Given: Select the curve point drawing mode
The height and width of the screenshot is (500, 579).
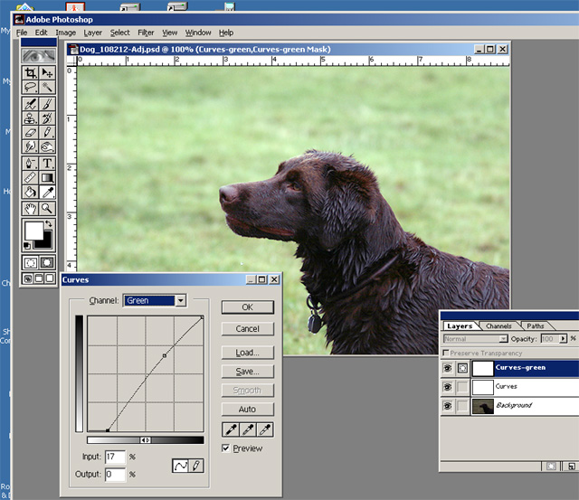Looking at the screenshot, I should (x=180, y=466).
